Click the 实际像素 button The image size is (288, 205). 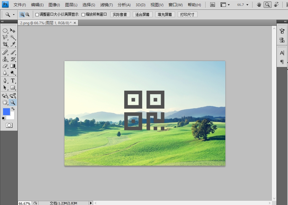[x=120, y=15]
